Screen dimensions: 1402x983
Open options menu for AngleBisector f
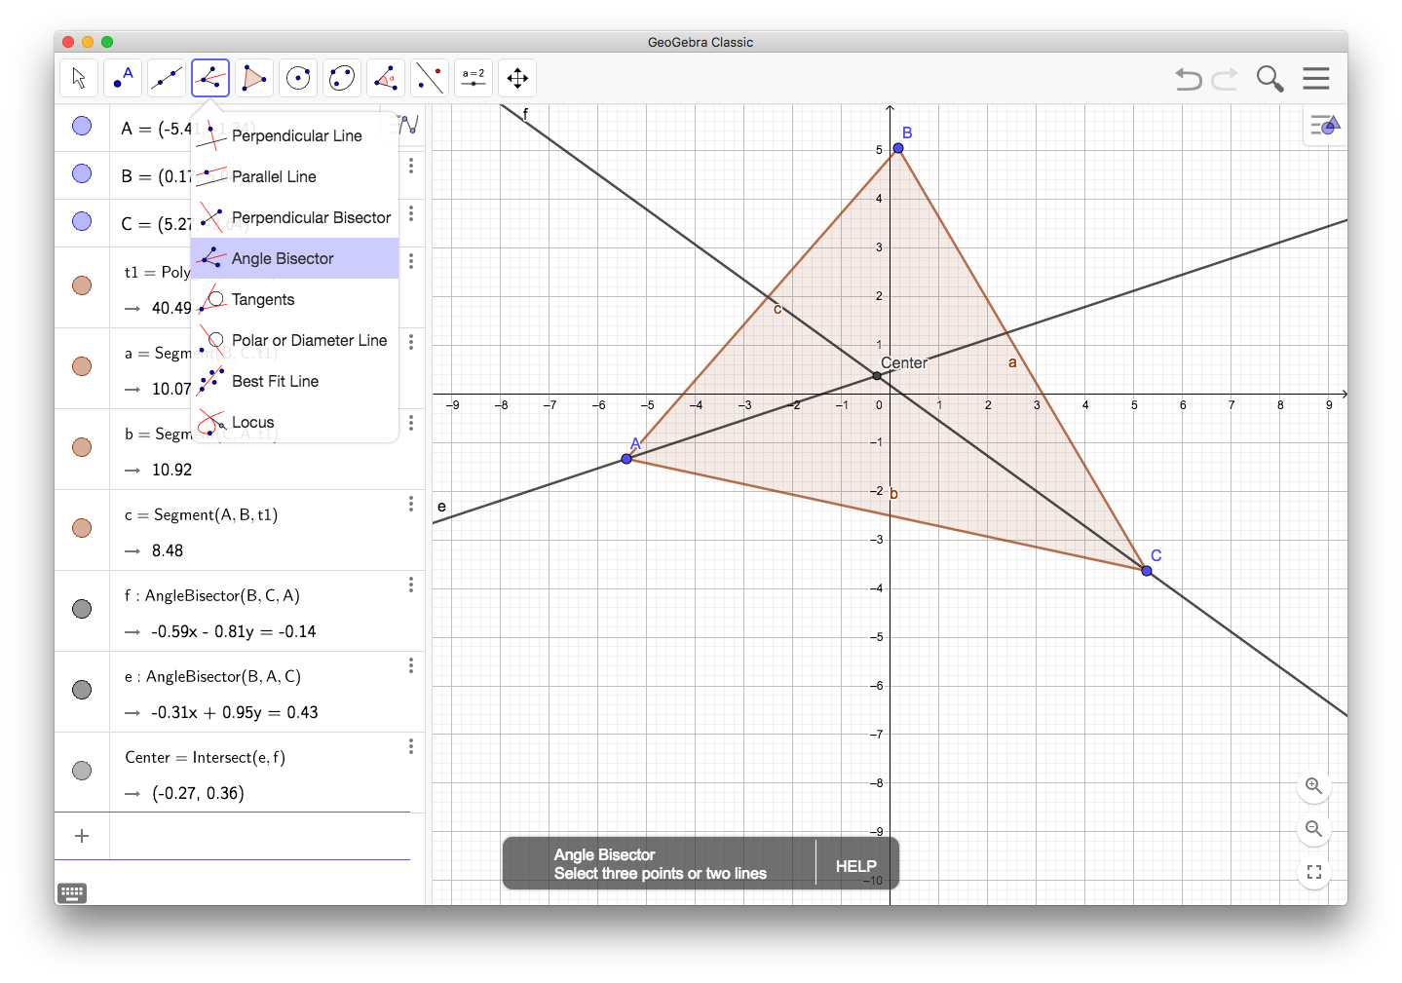pyautogui.click(x=411, y=585)
